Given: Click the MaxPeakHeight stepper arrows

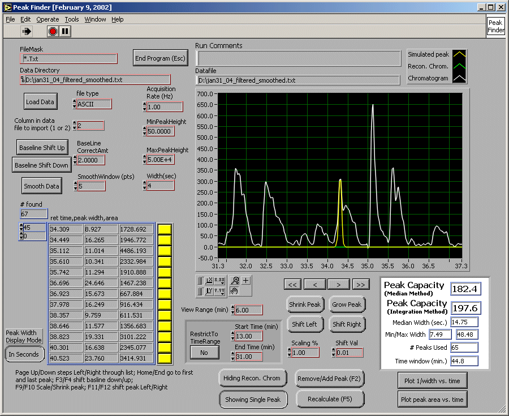Looking at the screenshot, I should 144,159.
